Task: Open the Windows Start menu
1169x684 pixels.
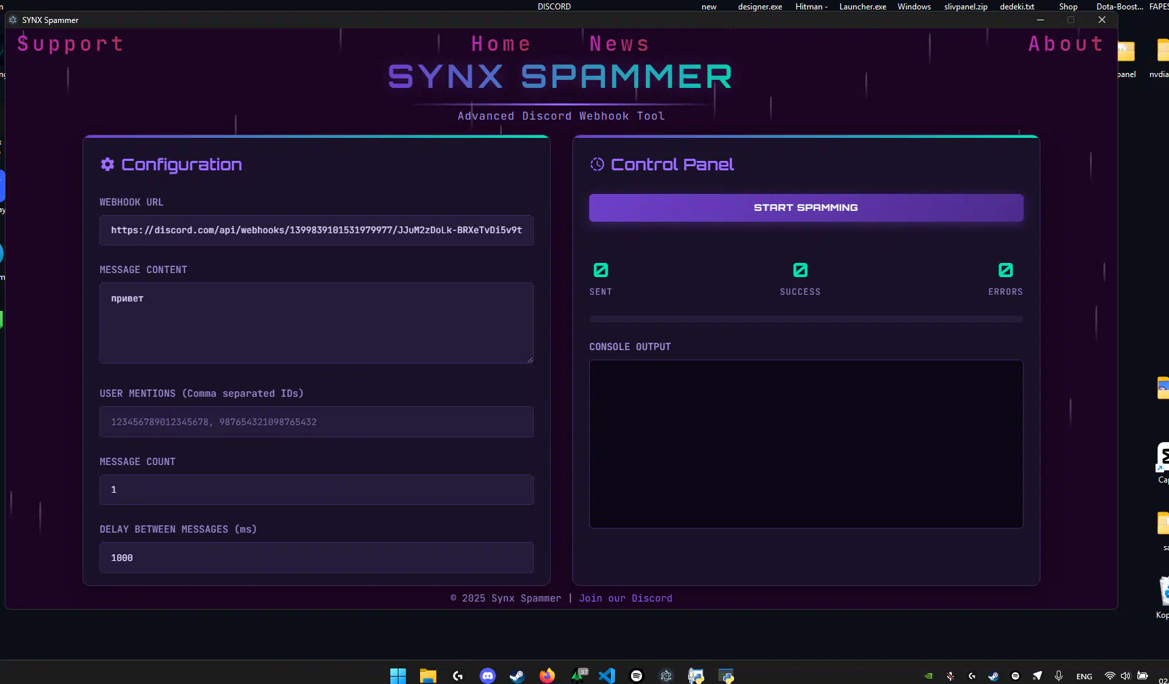Action: pos(398,676)
